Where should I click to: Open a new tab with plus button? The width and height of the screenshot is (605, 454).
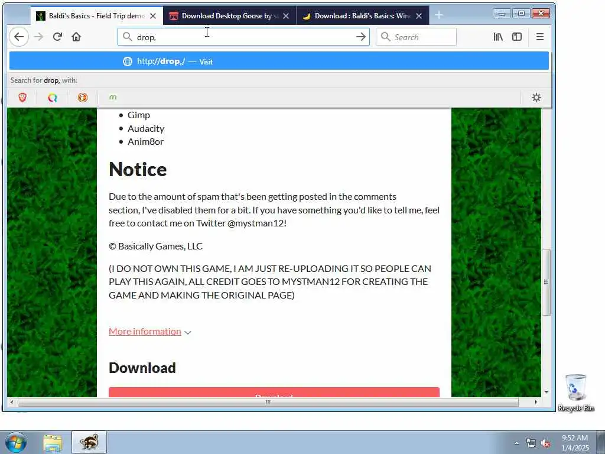439,15
